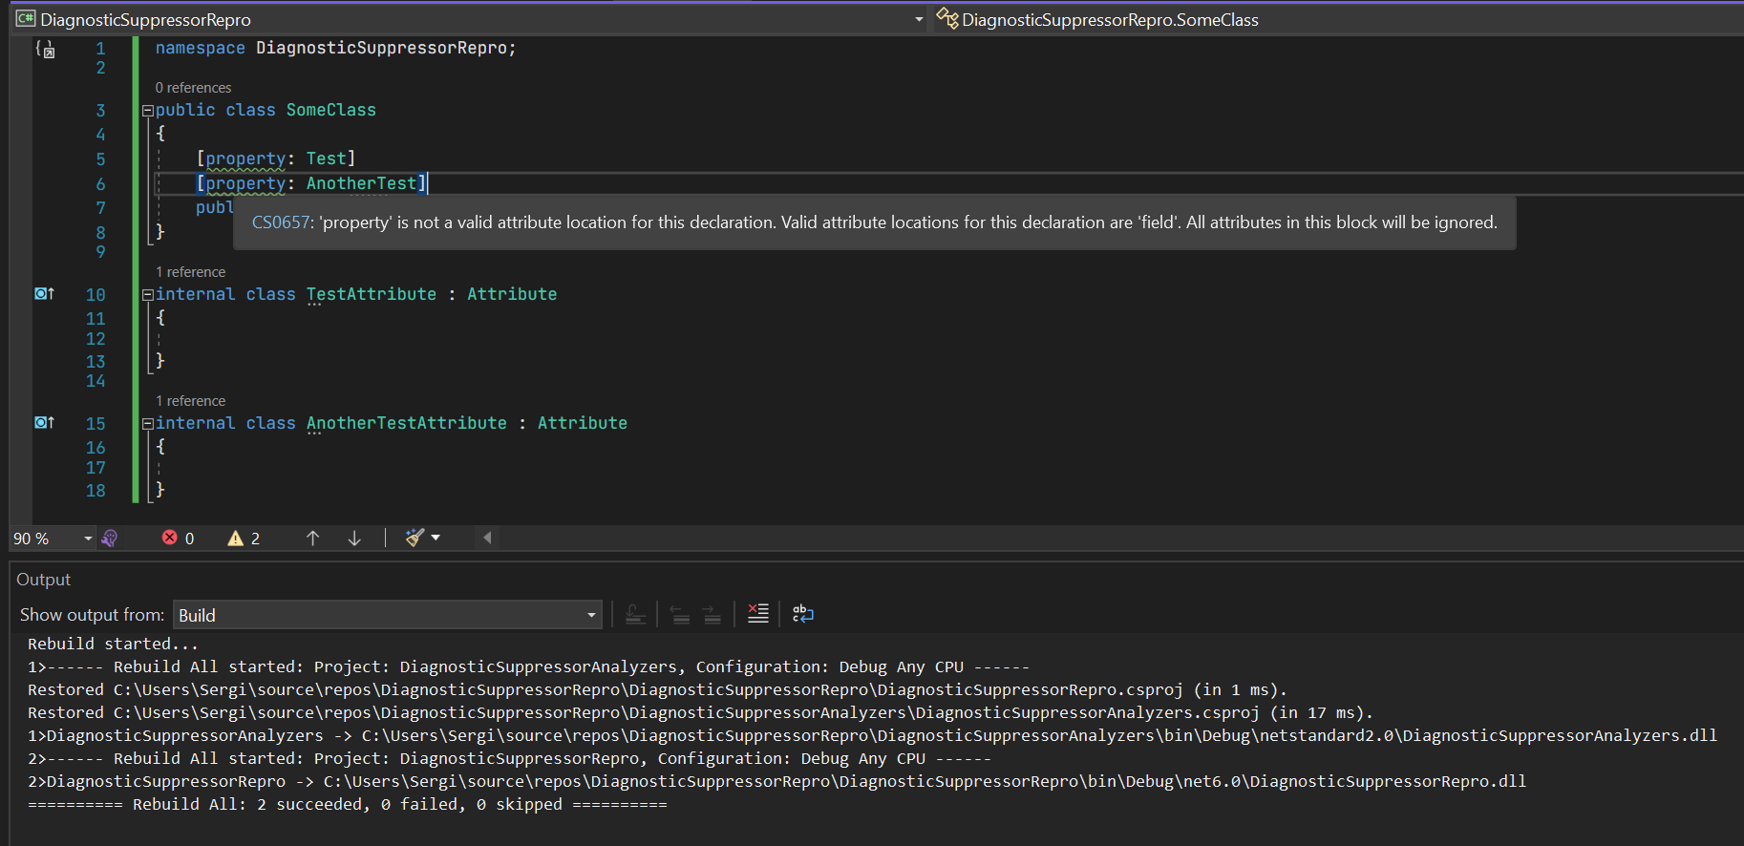
Task: Click 'property' target on line 5
Action: pos(245,159)
